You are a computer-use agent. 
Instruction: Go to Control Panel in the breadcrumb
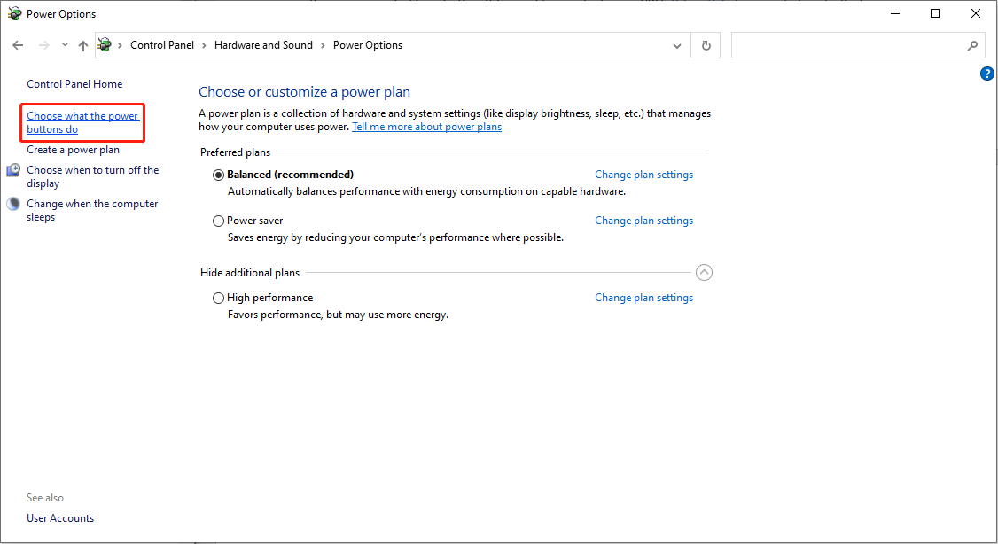(x=161, y=44)
